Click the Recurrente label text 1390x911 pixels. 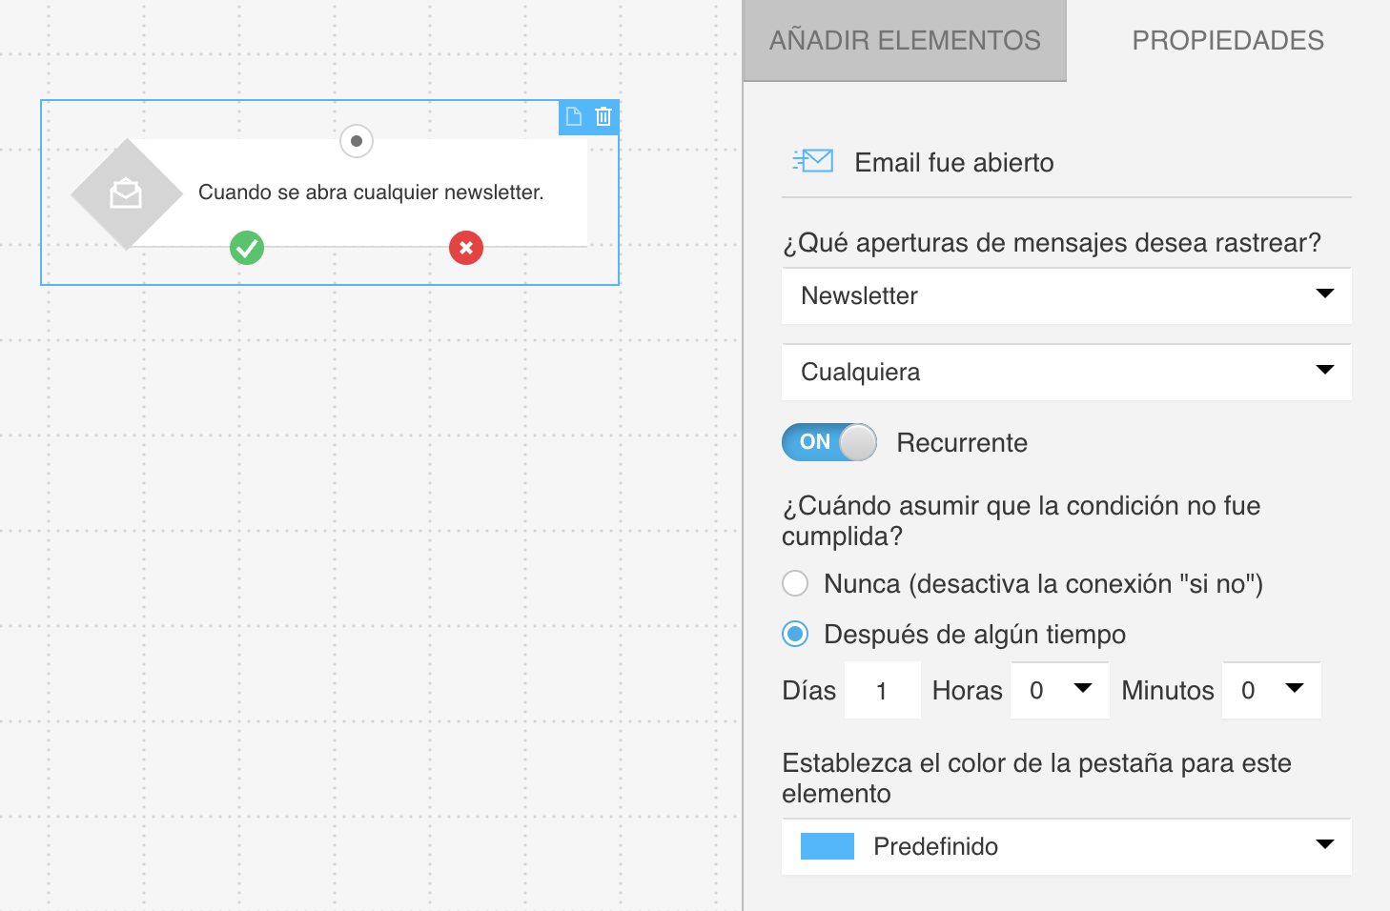[962, 442]
